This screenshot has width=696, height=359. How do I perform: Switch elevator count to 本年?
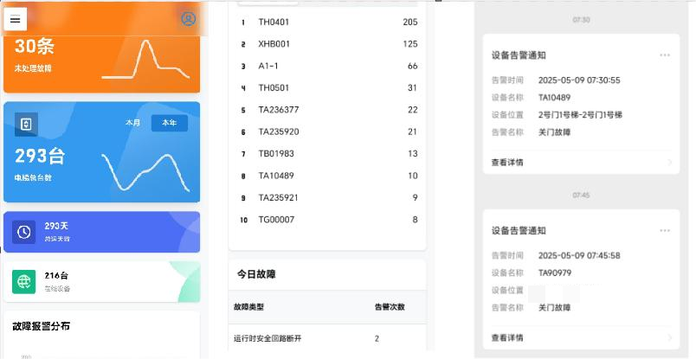coord(169,123)
